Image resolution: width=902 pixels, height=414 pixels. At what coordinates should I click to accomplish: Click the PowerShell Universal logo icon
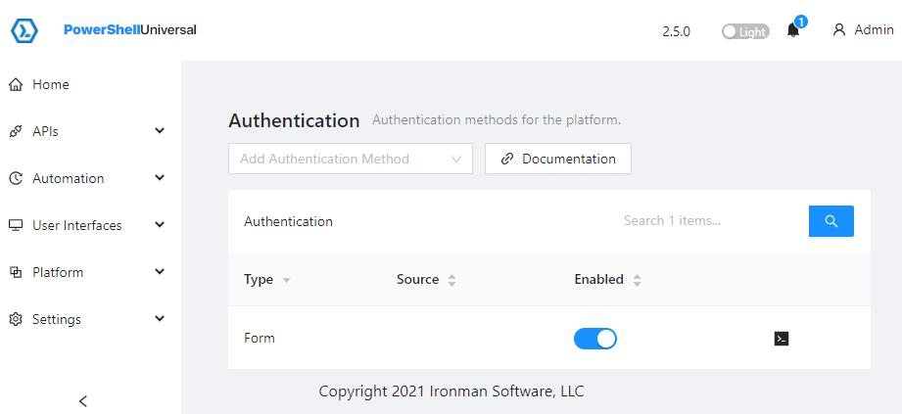(x=24, y=30)
